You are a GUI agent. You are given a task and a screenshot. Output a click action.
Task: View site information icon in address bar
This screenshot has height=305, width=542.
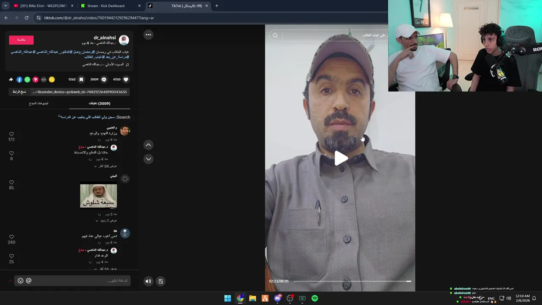click(x=39, y=18)
